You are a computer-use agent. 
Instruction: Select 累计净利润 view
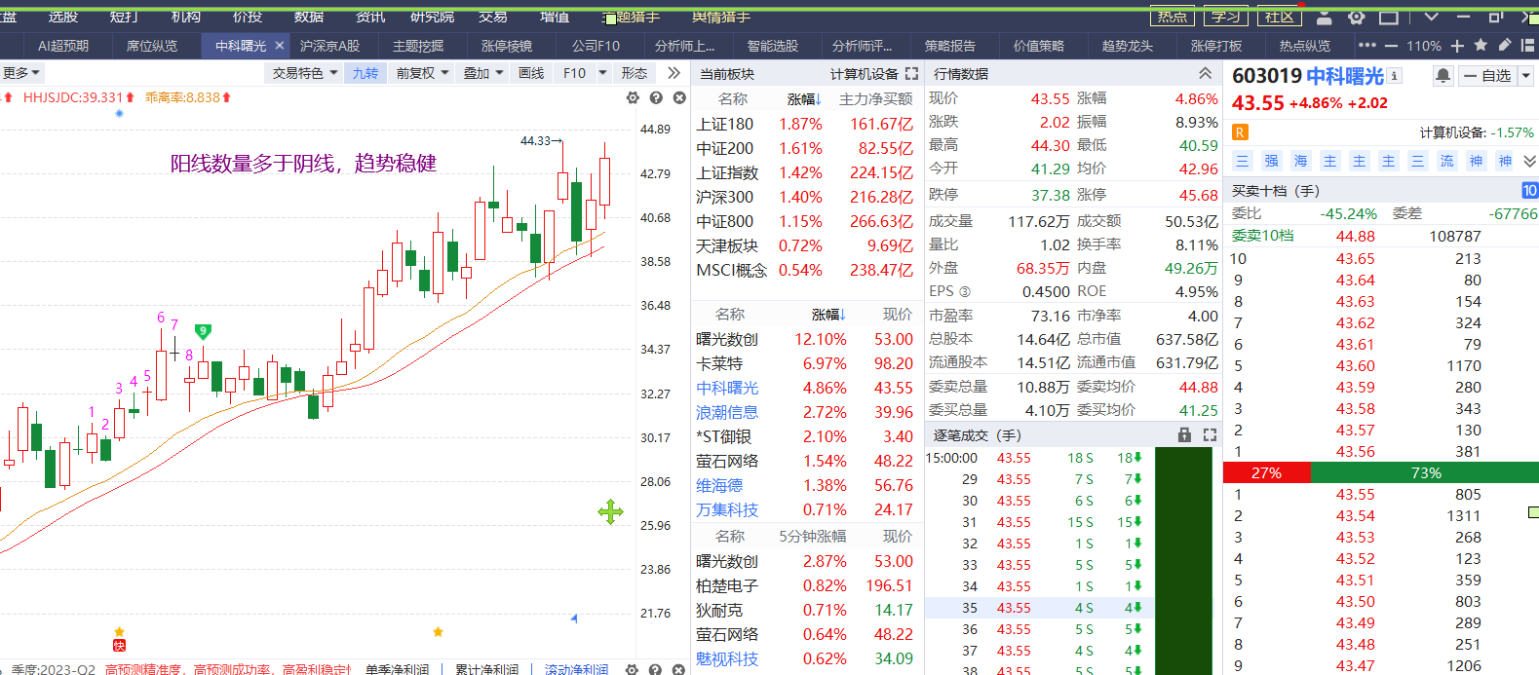(486, 669)
